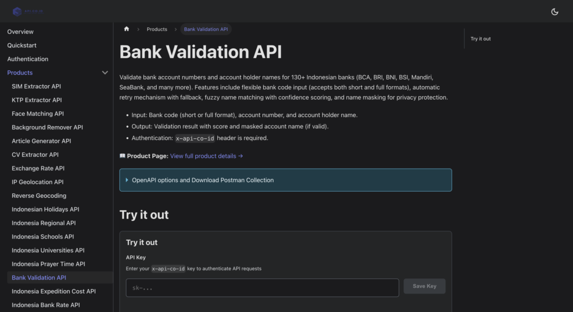Toggle dark mode with the moon icon
573x312 pixels.
coord(555,11)
